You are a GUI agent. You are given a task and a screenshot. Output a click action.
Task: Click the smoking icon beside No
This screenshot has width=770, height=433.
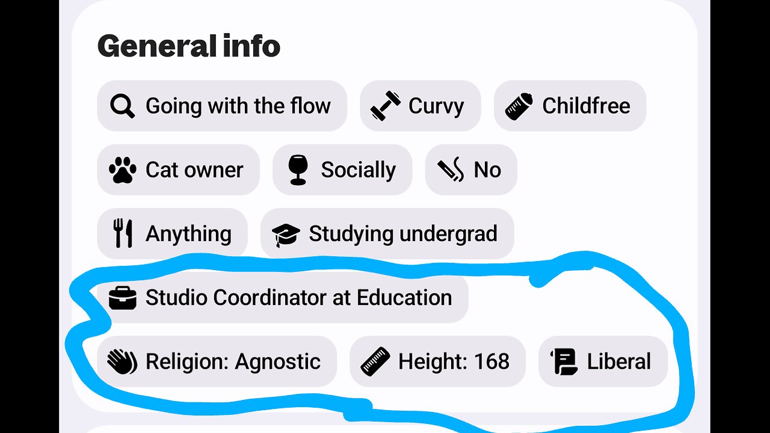[x=451, y=170]
